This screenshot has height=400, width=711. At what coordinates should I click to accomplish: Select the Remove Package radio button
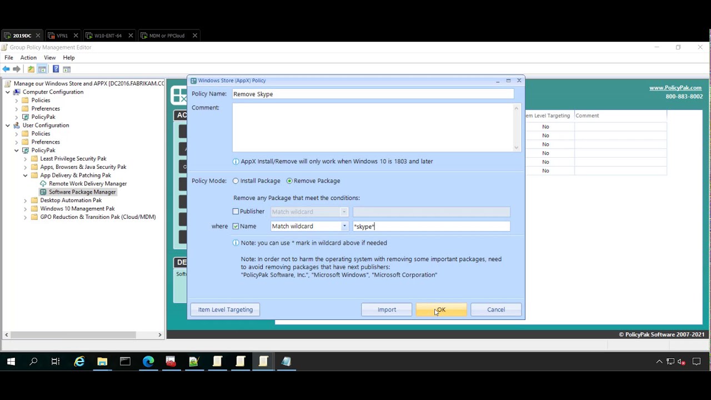[x=289, y=181]
